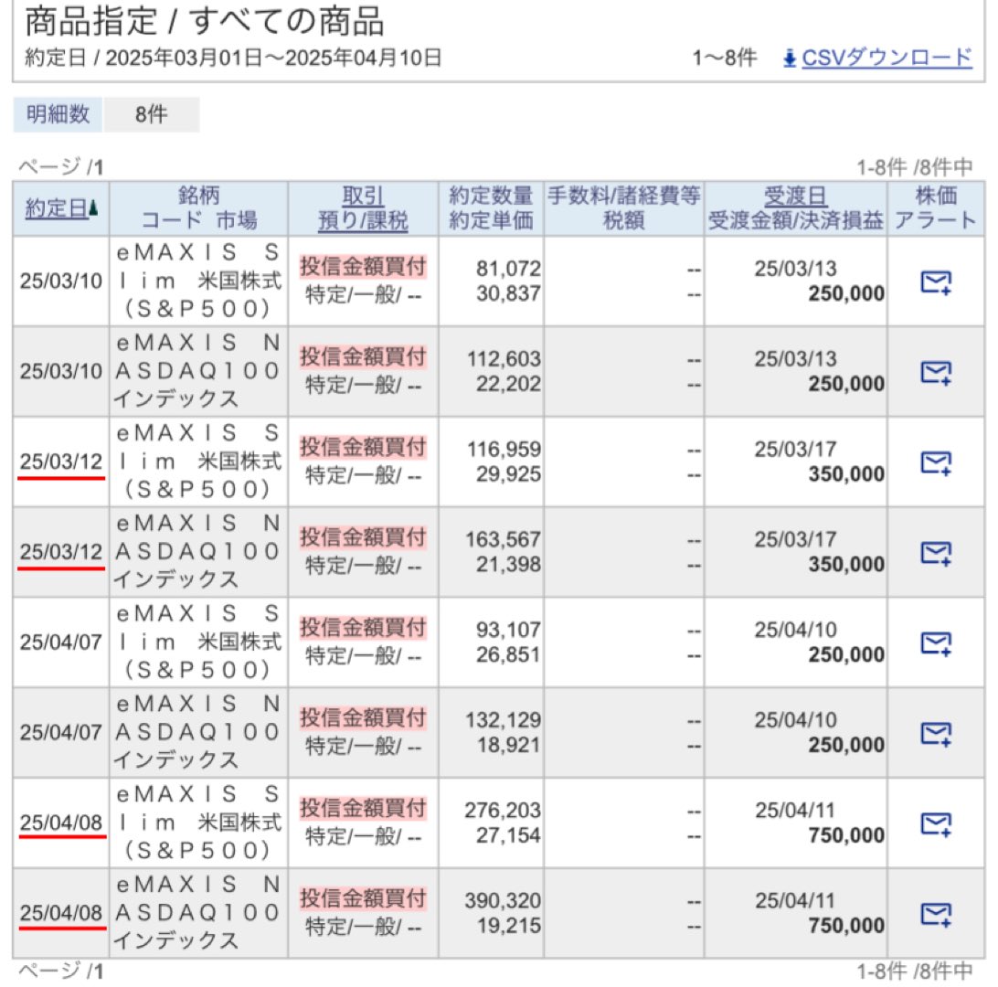Click 商品指定 / すべての商品 heading
The image size is (998, 987).
coord(205,21)
